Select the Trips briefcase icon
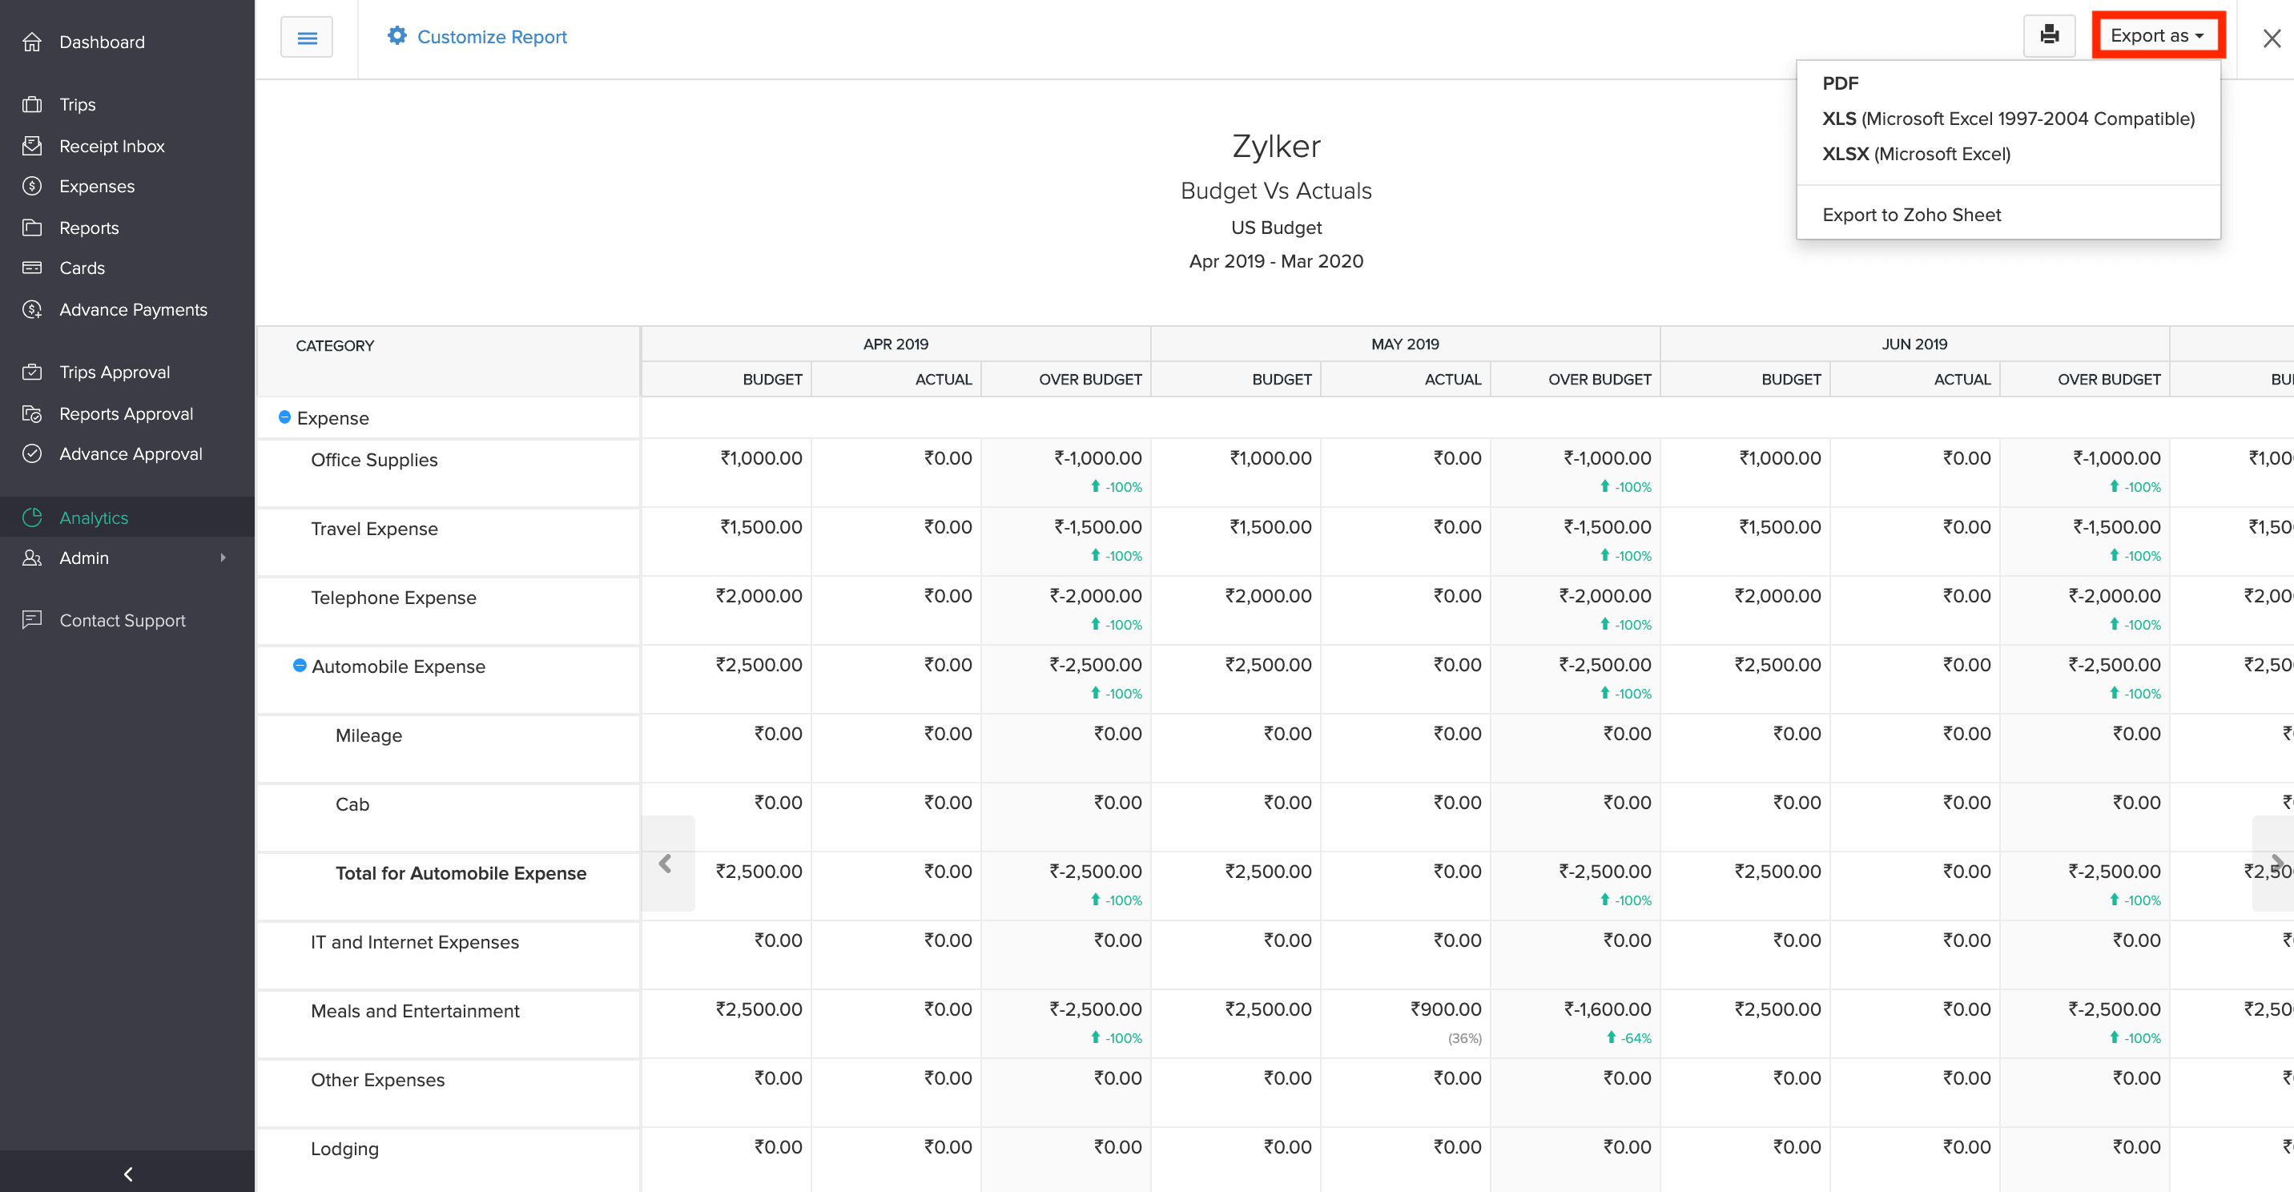 [32, 104]
